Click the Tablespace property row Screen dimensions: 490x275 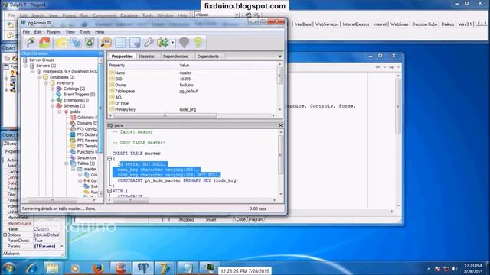click(x=192, y=91)
